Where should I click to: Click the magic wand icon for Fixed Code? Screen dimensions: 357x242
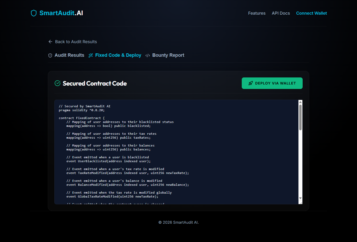91,55
